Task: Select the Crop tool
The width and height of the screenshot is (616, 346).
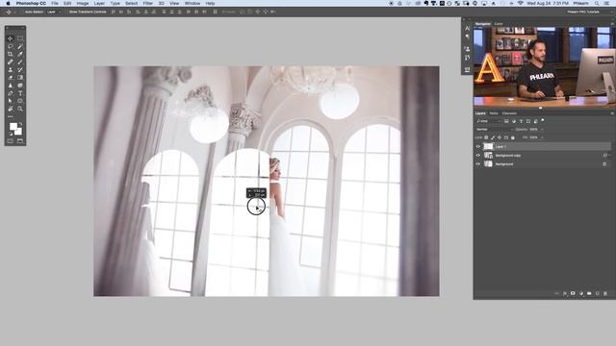Action: (11, 54)
